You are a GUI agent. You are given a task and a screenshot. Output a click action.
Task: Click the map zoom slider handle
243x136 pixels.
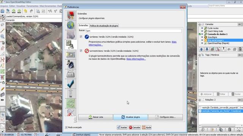coord(22,25)
